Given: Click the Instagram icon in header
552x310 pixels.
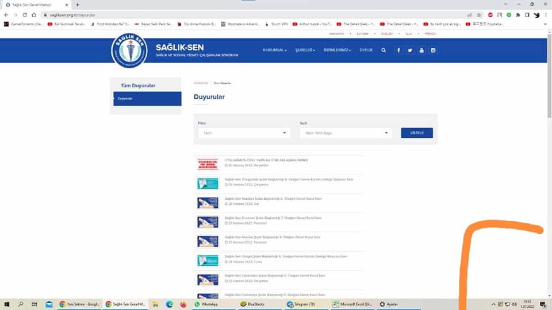Looking at the screenshot, I should 433,51.
